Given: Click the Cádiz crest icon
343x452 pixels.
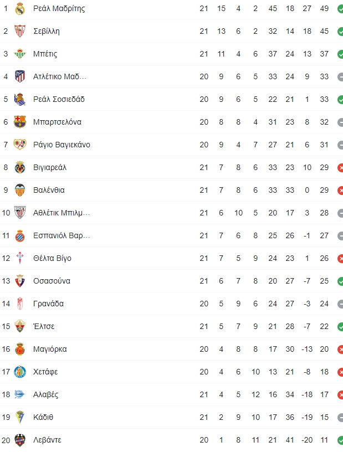Looking at the screenshot, I should click(20, 417).
